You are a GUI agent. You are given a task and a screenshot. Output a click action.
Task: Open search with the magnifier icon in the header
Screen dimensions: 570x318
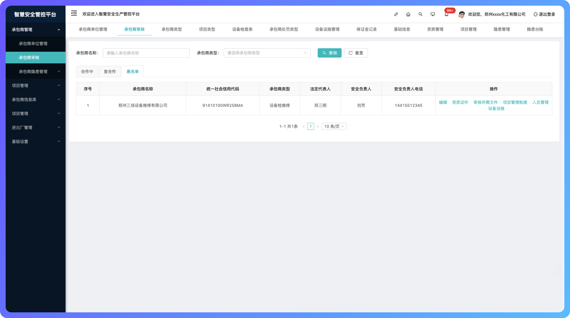pos(420,14)
